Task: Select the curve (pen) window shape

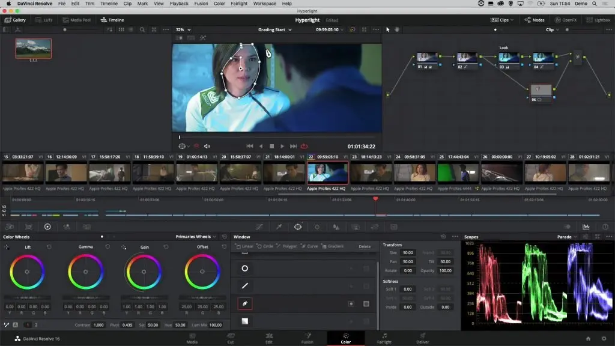Action: [x=244, y=304]
